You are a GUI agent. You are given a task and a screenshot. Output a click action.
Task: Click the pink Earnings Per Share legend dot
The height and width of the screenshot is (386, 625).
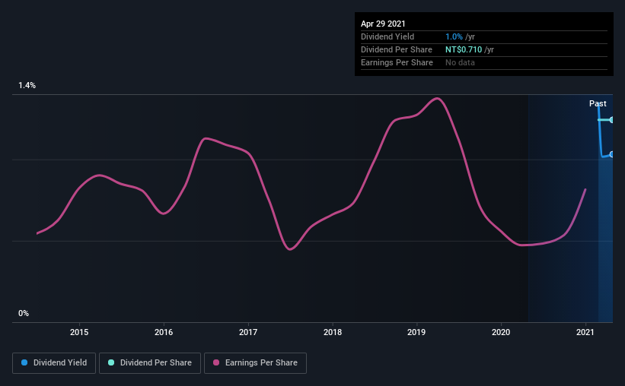coord(216,362)
